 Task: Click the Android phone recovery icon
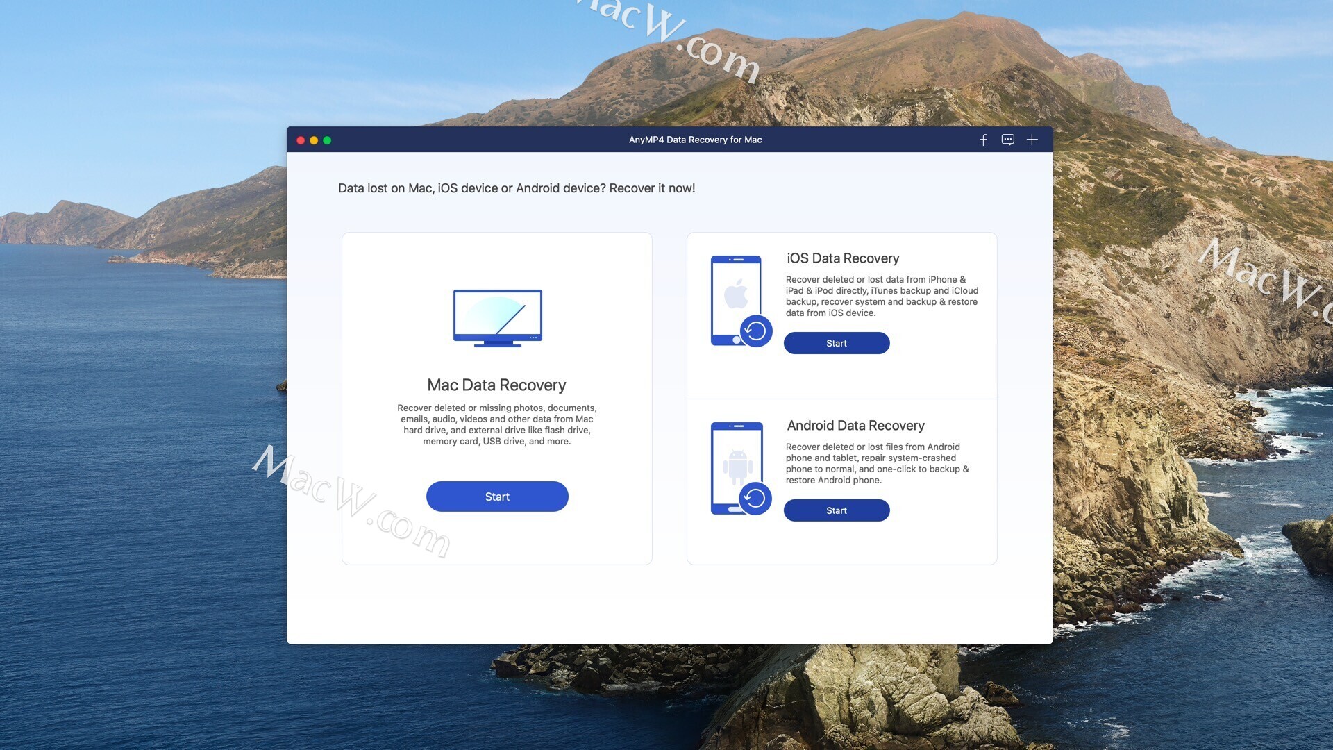[x=741, y=468]
